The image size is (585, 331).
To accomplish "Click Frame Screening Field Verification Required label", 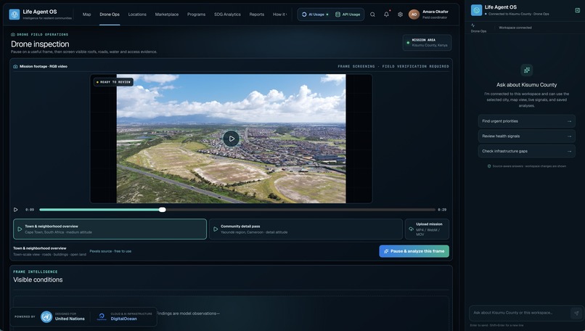I will pos(393,67).
